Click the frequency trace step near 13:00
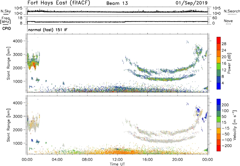This screenshot has width=240, height=166. [125, 22]
